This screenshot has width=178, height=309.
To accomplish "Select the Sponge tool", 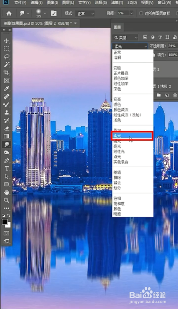I will (7, 153).
